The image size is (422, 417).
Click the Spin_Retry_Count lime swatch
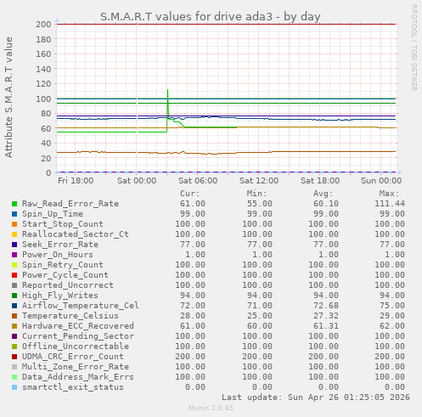tap(14, 265)
